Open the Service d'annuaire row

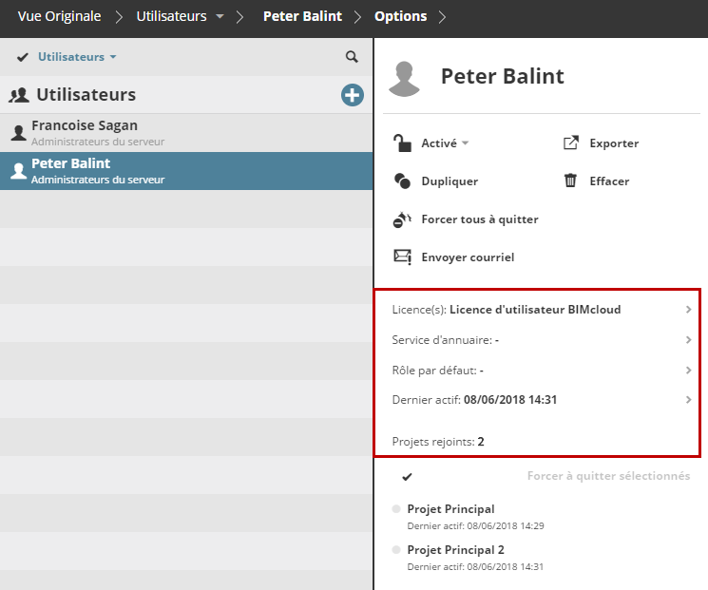pyautogui.click(x=688, y=340)
